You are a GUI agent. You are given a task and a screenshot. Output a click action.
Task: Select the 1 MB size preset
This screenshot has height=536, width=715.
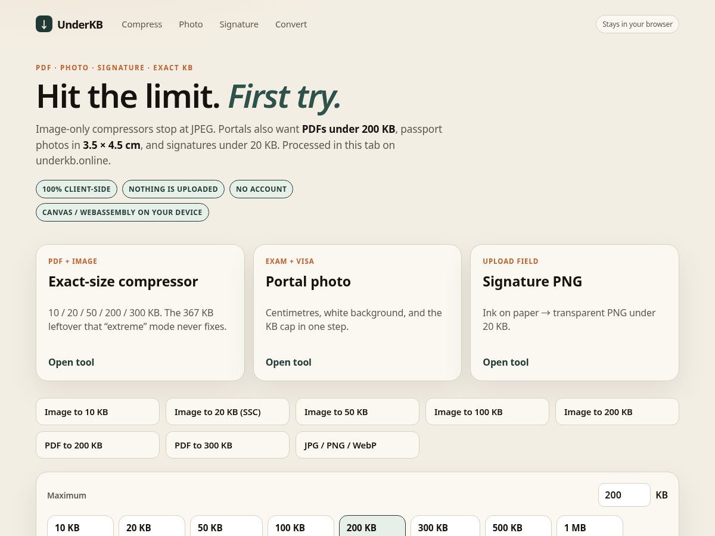590,526
